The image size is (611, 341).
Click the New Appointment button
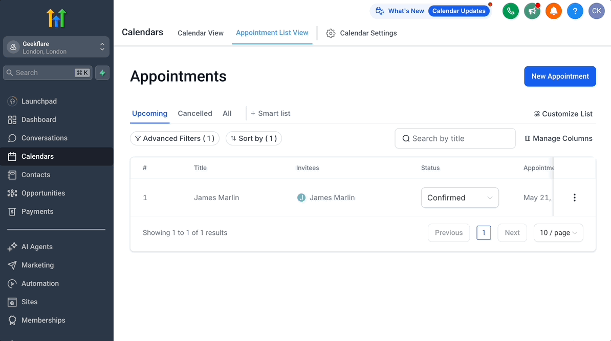(x=560, y=76)
